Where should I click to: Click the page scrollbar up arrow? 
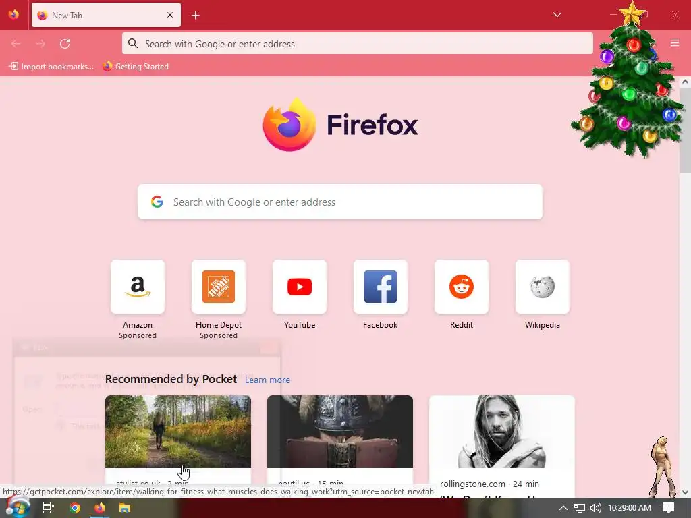coord(685,82)
